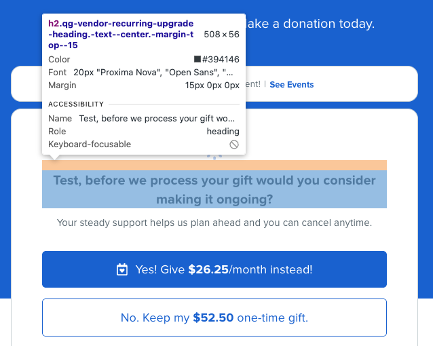Click the 'donation today' banner text
This screenshot has width=433, height=346.
[x=310, y=24]
